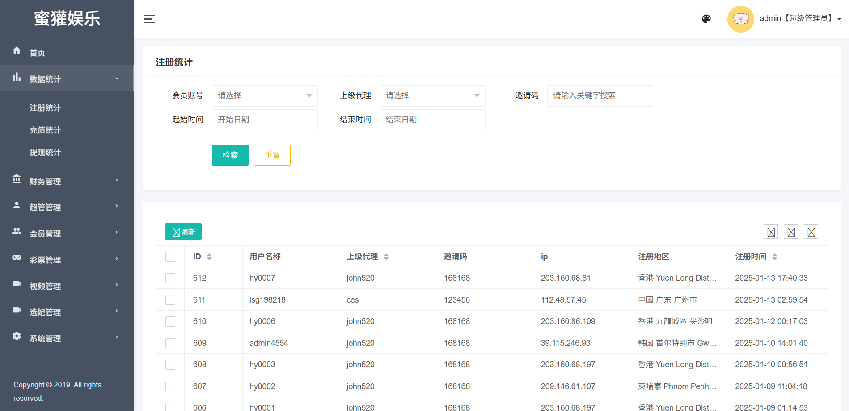Check the row for user admin4554
The height and width of the screenshot is (411, 849).
tap(170, 343)
